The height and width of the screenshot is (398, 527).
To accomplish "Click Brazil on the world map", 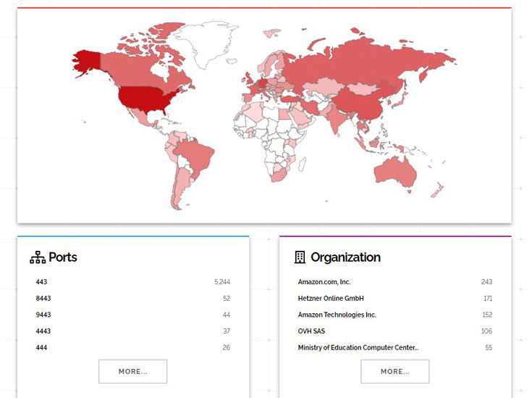I will coord(197,155).
